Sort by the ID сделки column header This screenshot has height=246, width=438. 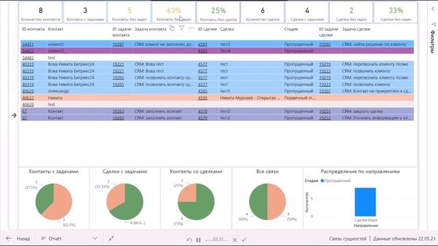207,29
